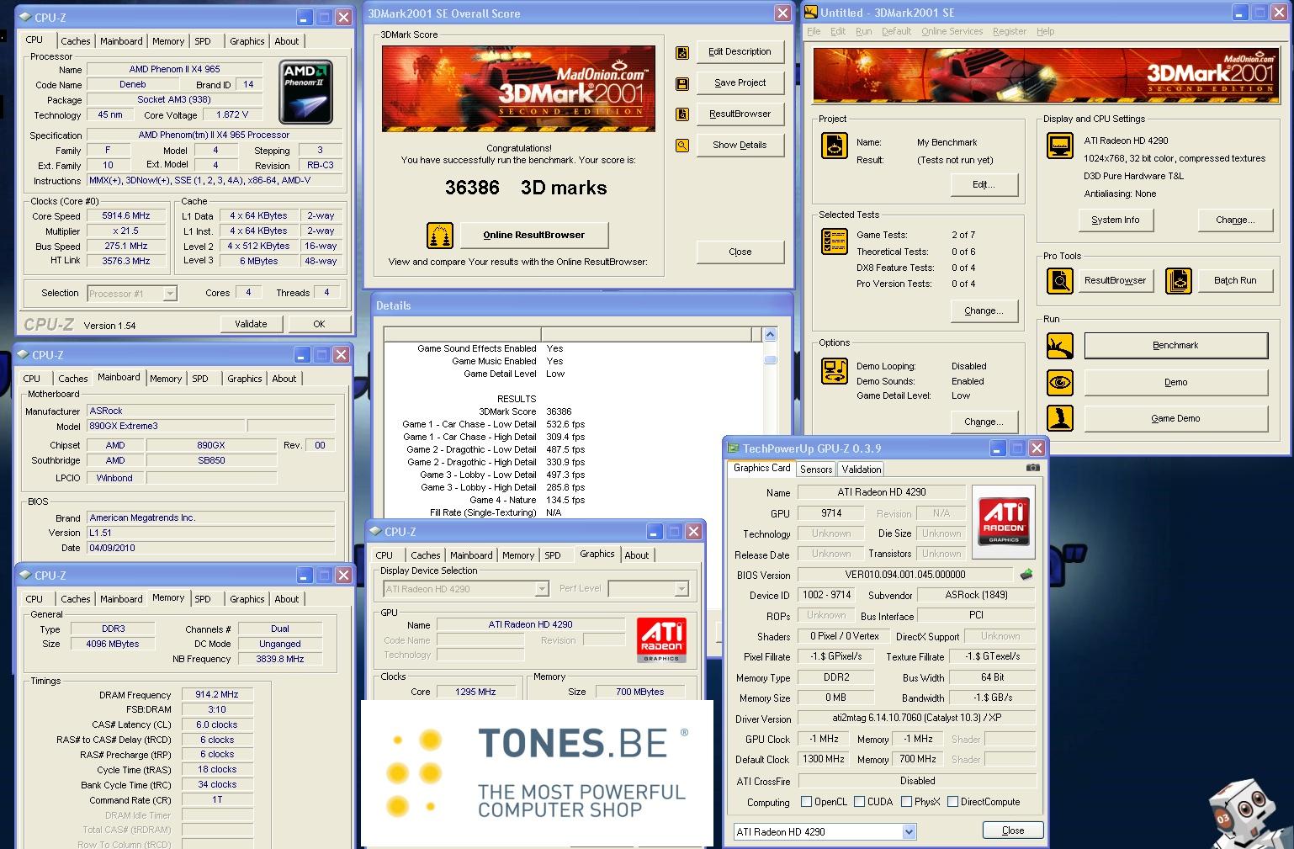The width and height of the screenshot is (1294, 849).
Task: Start the Benchmark run
Action: pos(1175,346)
